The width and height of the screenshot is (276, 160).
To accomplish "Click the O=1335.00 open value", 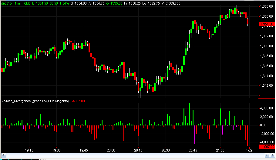I will (x=114, y=3).
